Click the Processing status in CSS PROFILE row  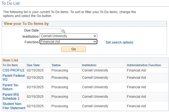[60, 70]
